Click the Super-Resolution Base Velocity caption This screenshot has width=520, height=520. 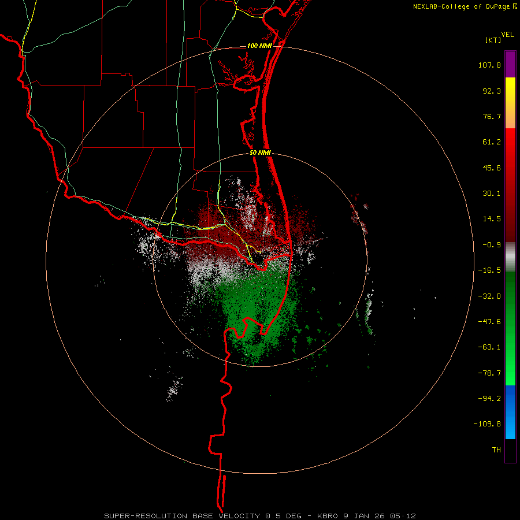260,516
